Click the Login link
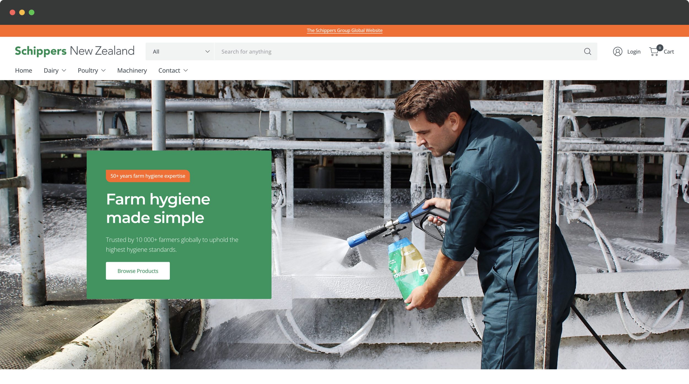The image size is (689, 384). point(634,52)
